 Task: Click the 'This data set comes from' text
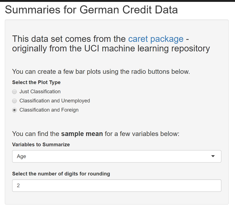(x=69, y=39)
